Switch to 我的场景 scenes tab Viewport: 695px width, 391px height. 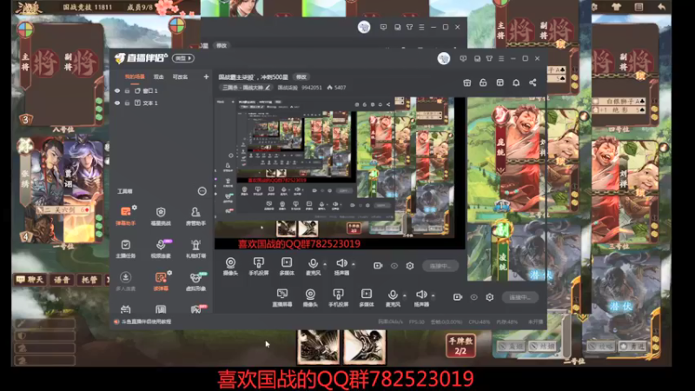point(135,76)
